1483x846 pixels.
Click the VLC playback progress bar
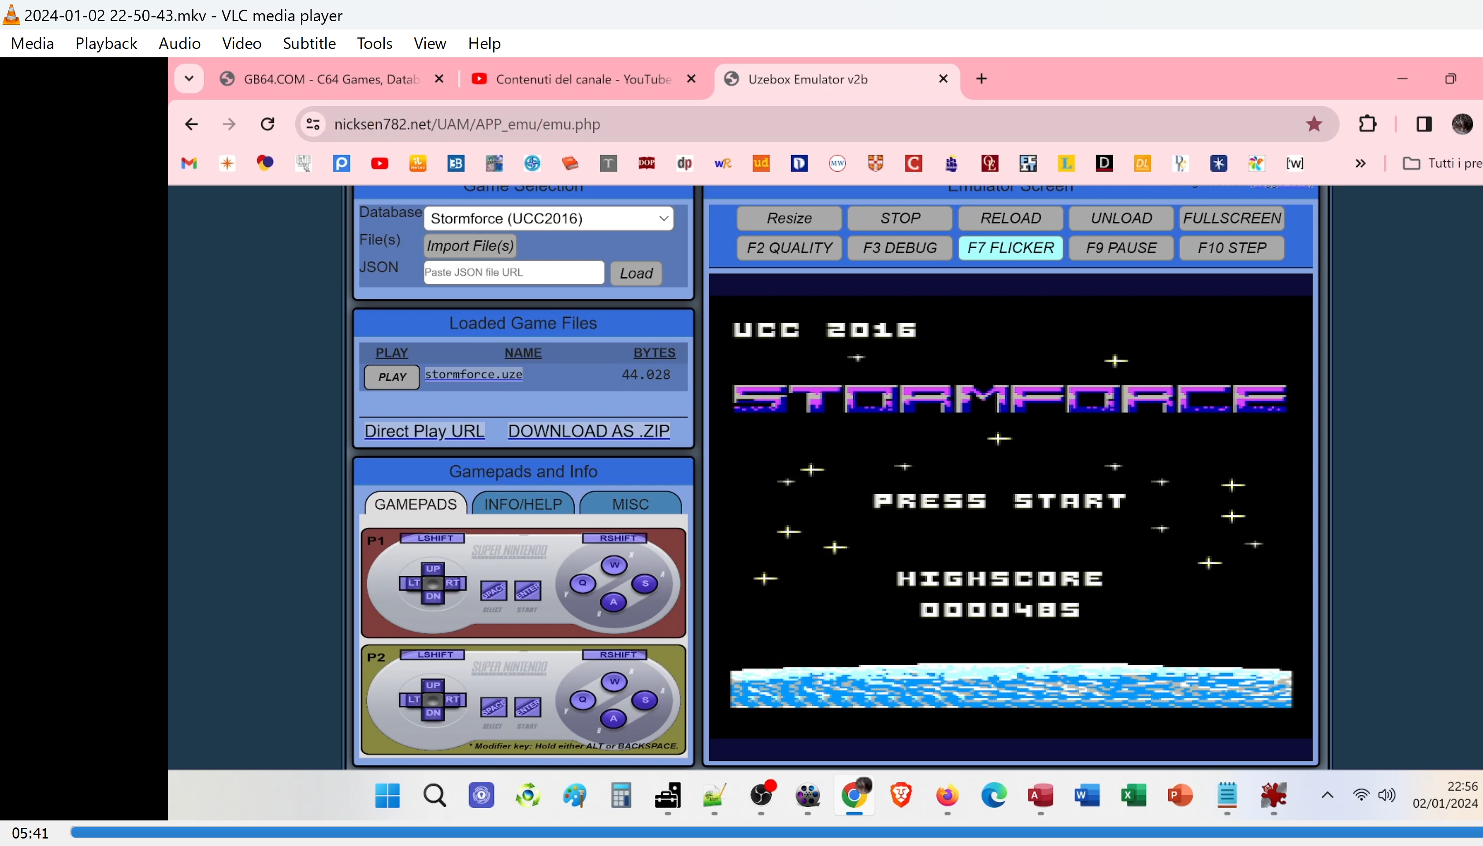pyautogui.click(x=776, y=833)
